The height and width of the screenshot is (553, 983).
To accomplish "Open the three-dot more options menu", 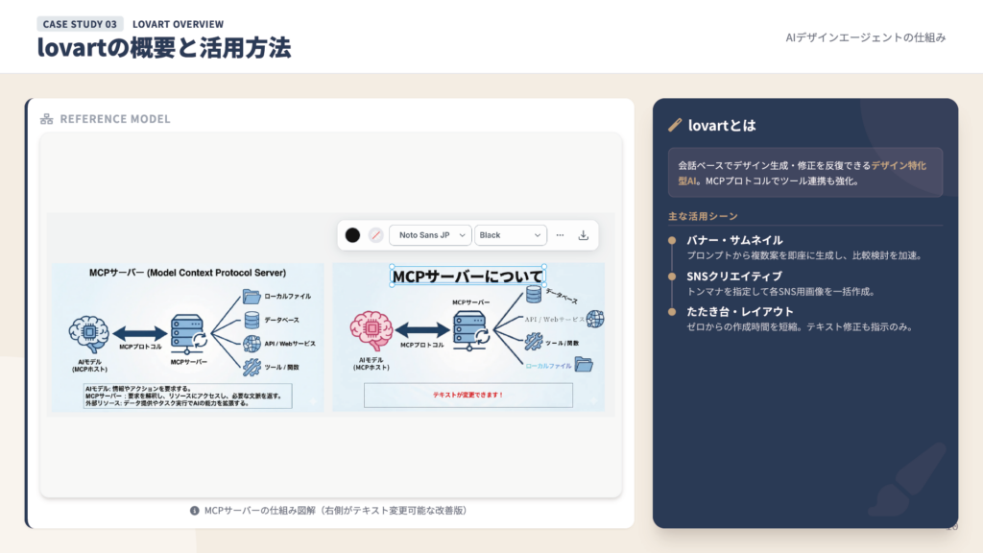I will pyautogui.click(x=560, y=235).
